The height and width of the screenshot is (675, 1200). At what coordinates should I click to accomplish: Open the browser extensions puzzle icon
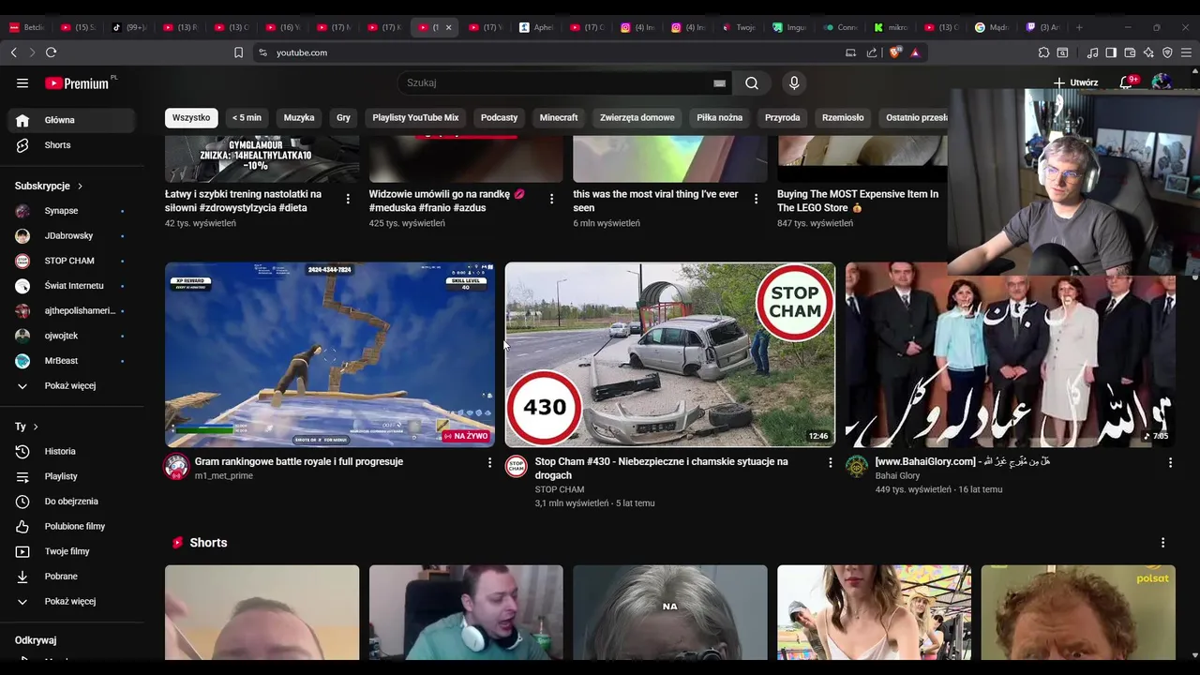[1043, 52]
